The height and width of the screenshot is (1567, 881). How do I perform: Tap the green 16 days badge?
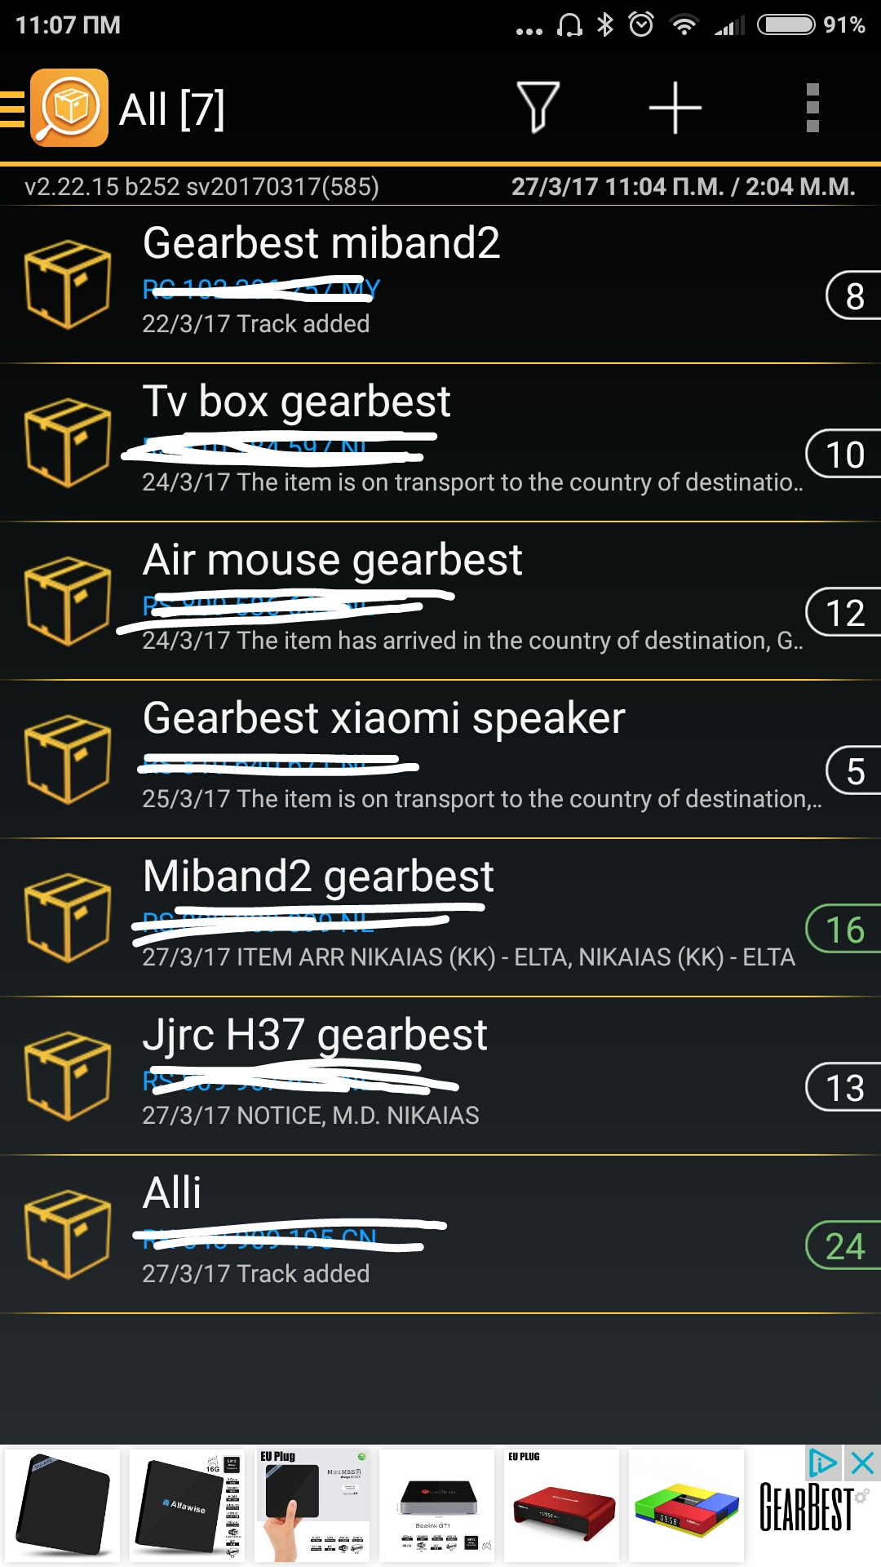[x=844, y=929]
